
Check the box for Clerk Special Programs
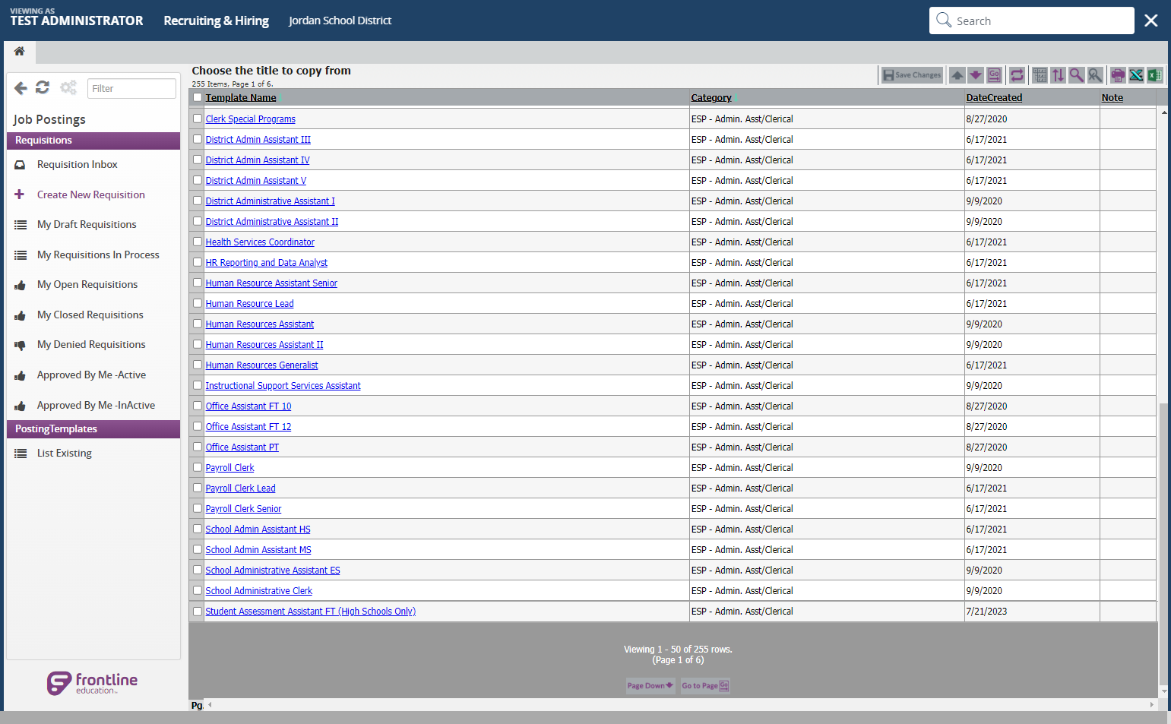click(x=198, y=119)
